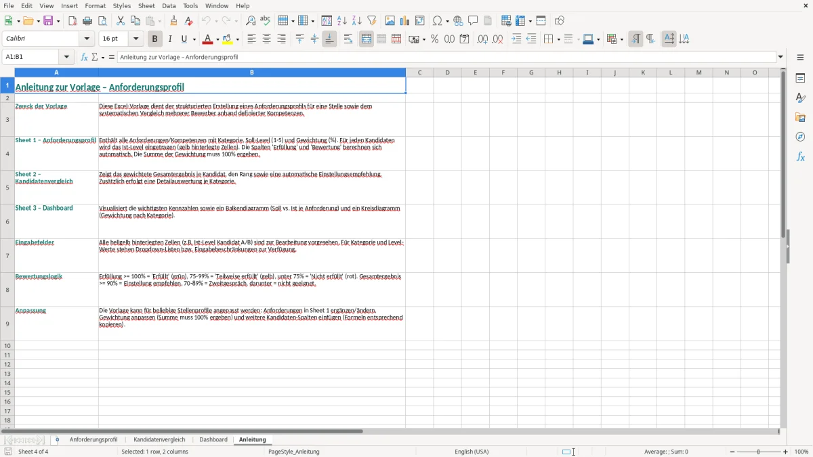The image size is (813, 457).
Task: Toggle center horizontal alignment
Action: point(266,39)
